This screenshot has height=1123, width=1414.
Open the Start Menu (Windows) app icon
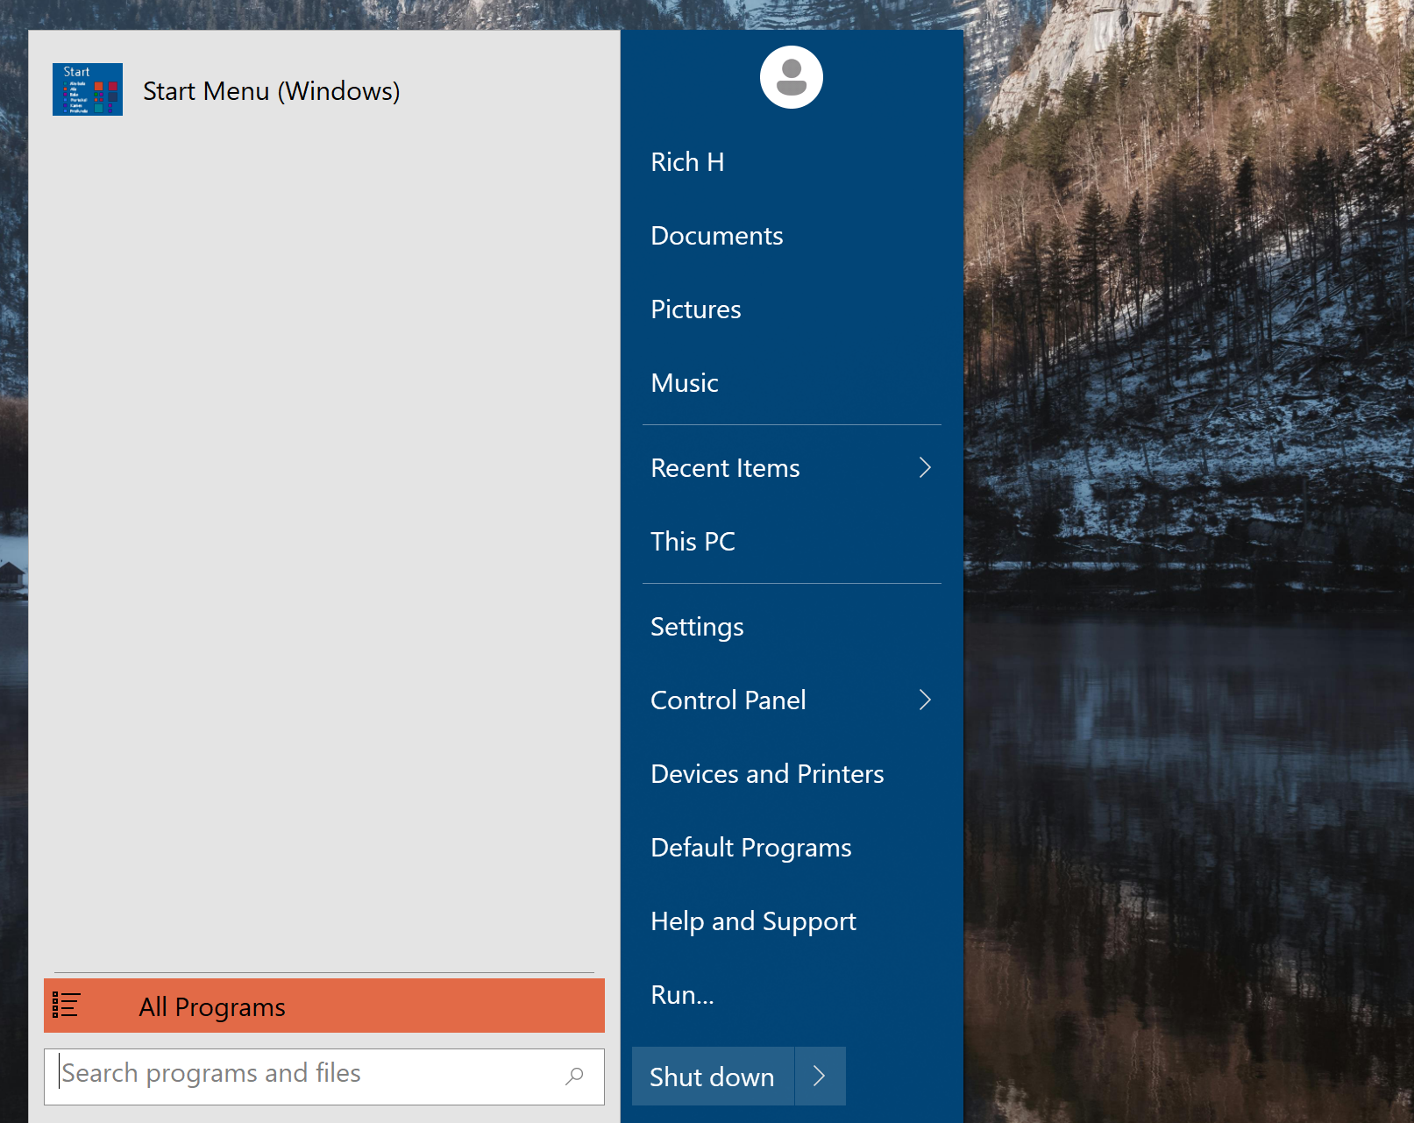pos(88,89)
